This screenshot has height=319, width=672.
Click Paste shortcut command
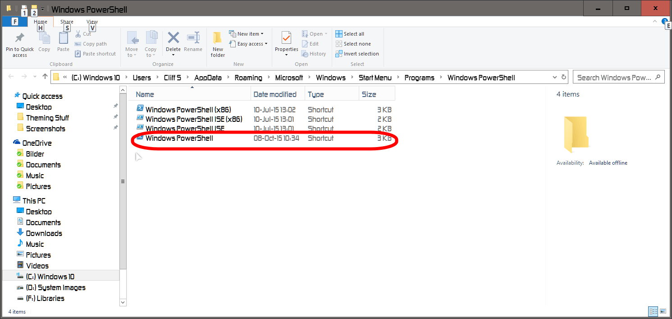(95, 54)
